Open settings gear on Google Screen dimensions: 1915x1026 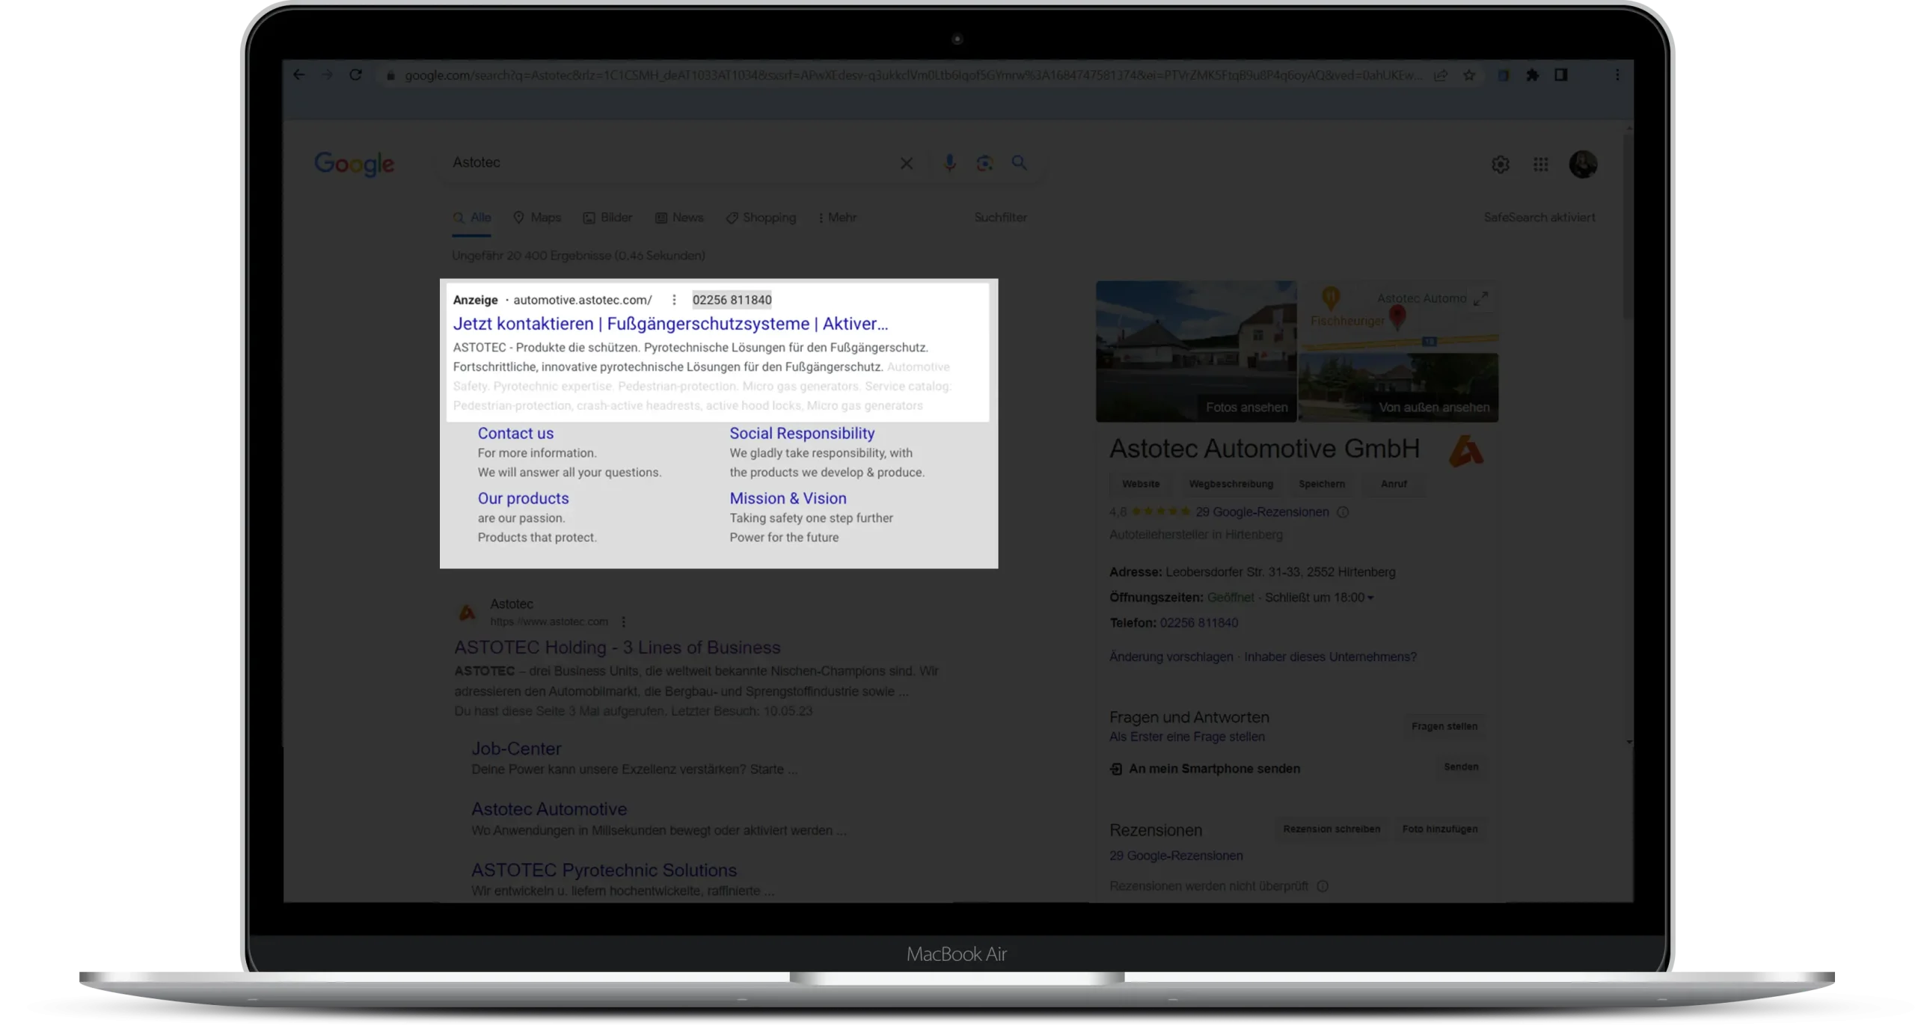[x=1500, y=164]
